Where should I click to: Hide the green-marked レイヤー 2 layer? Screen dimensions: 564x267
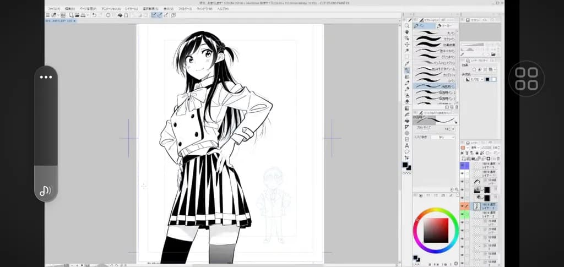click(x=463, y=215)
